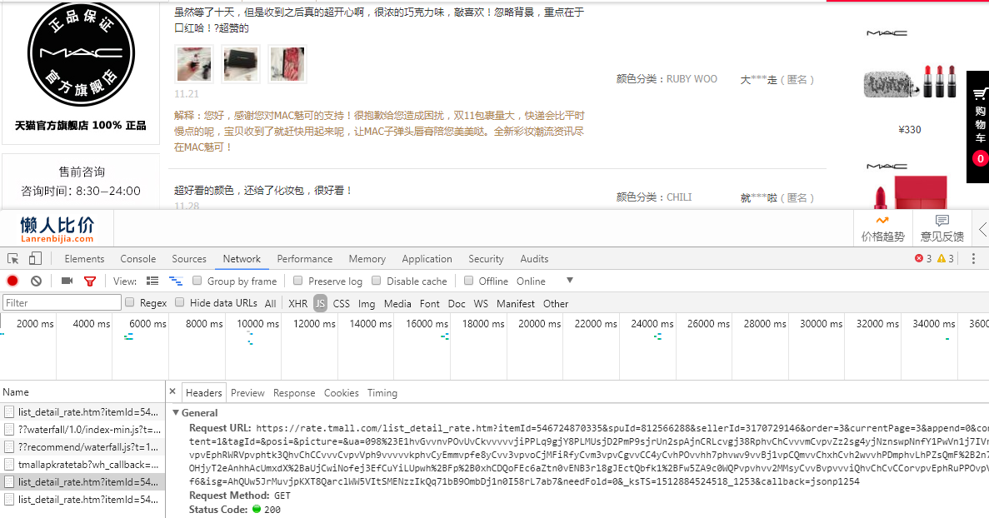The image size is (989, 518).
Task: Open the first review photo thumbnail
Action: tap(193, 63)
